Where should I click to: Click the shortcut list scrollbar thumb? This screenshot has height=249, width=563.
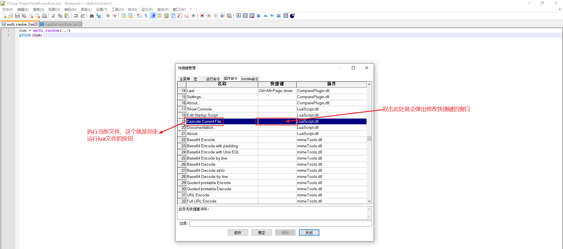pos(369,139)
